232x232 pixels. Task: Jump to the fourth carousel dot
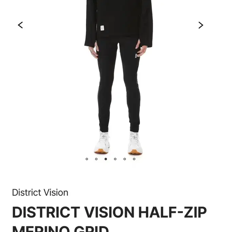point(115,159)
